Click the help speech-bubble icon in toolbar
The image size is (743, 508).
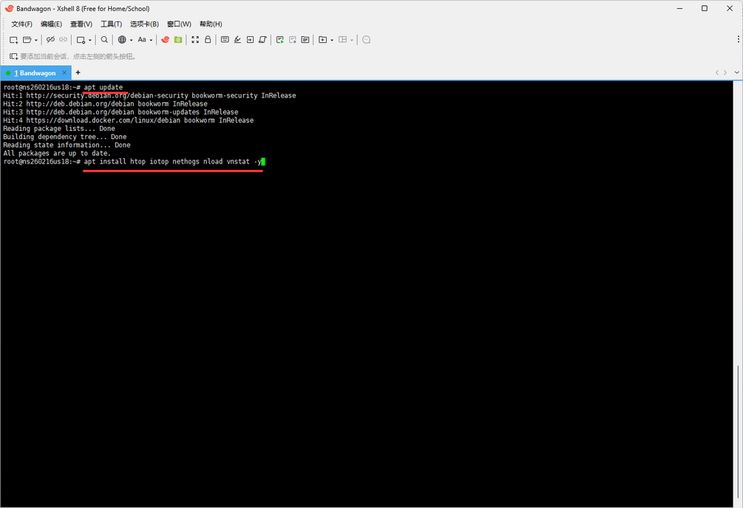coord(366,40)
